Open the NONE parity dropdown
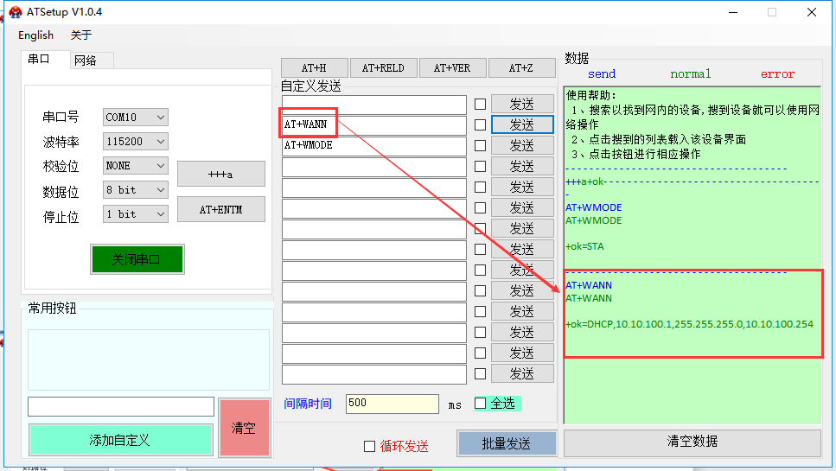836x471 pixels. pyautogui.click(x=136, y=165)
